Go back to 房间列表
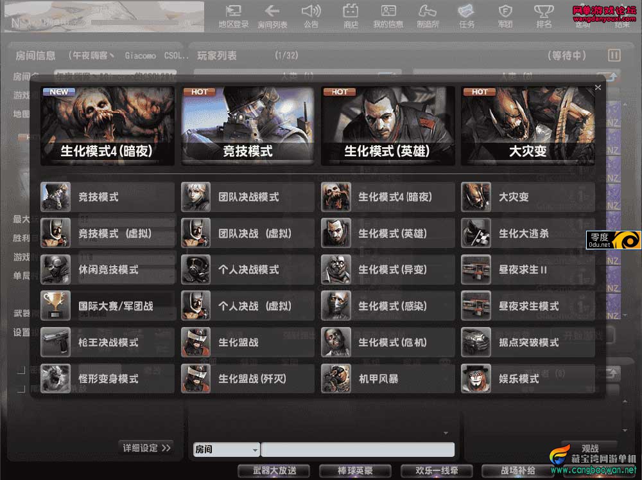This screenshot has height=480, width=642. (272, 17)
